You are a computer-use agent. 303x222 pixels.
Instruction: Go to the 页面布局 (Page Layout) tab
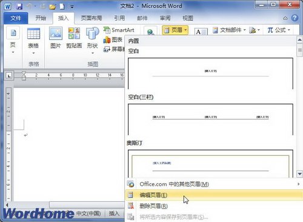[92, 18]
